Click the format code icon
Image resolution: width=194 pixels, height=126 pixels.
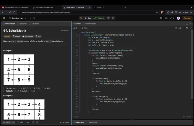pos(176,28)
